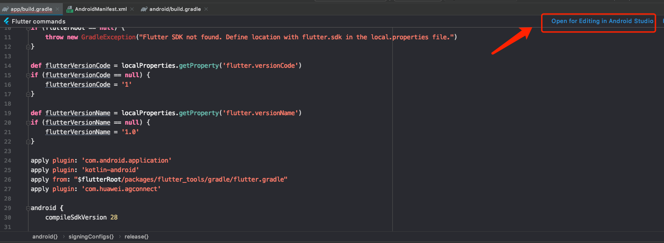Click line number 24 in the gutter

click(x=8, y=160)
